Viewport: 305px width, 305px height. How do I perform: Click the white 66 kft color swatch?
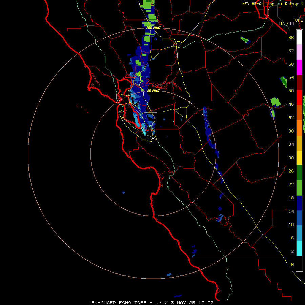[x=299, y=37]
